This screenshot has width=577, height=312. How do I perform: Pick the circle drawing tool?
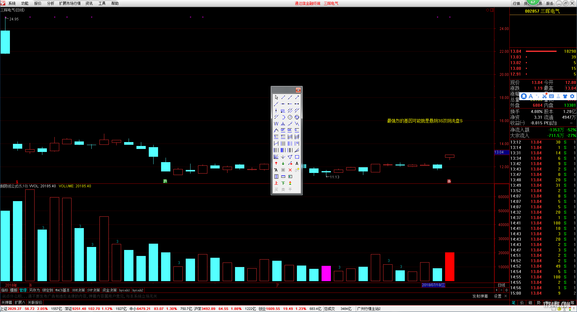coord(290,117)
